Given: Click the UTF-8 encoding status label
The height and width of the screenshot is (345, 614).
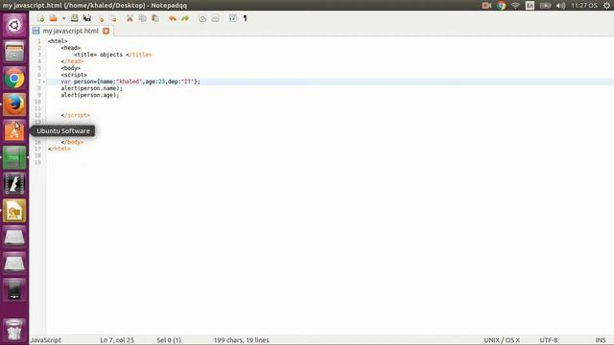Looking at the screenshot, I should [549, 340].
